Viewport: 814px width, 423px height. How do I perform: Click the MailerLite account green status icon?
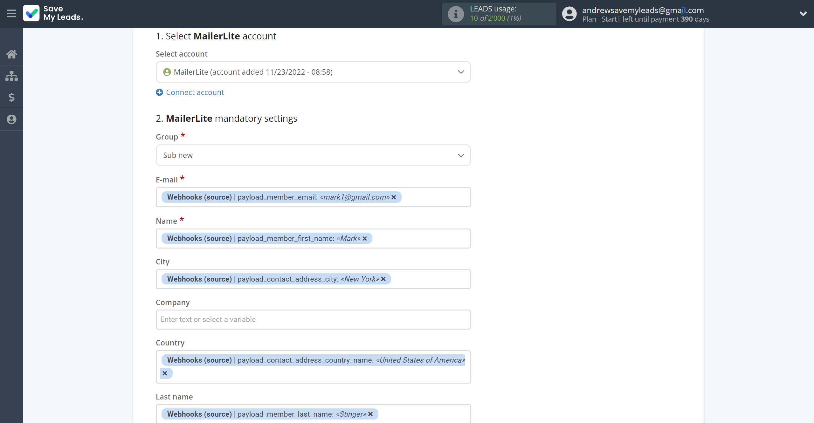167,72
